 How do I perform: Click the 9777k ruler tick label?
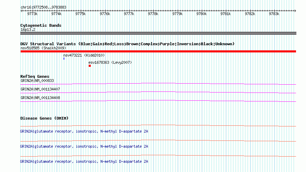[129, 14]
